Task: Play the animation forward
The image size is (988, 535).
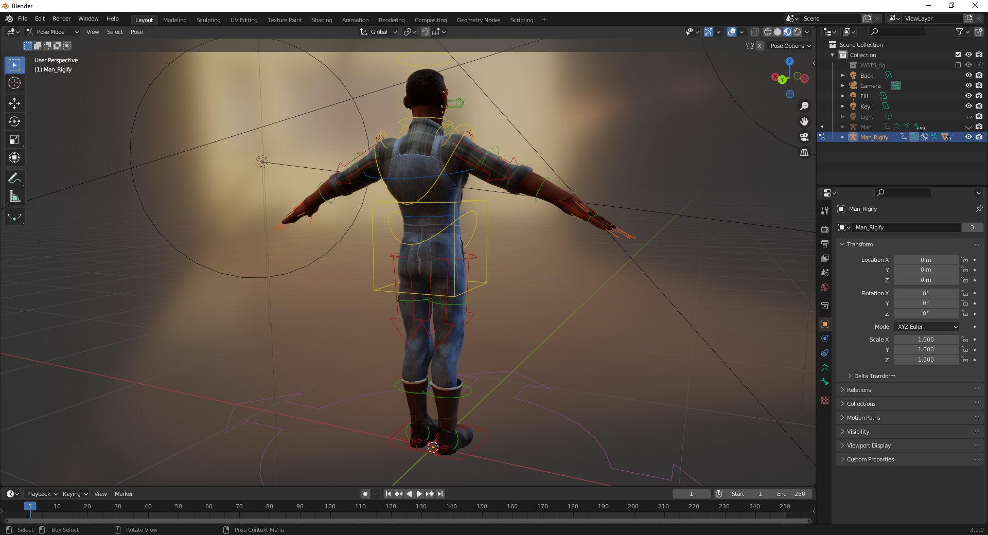Action: pyautogui.click(x=419, y=494)
